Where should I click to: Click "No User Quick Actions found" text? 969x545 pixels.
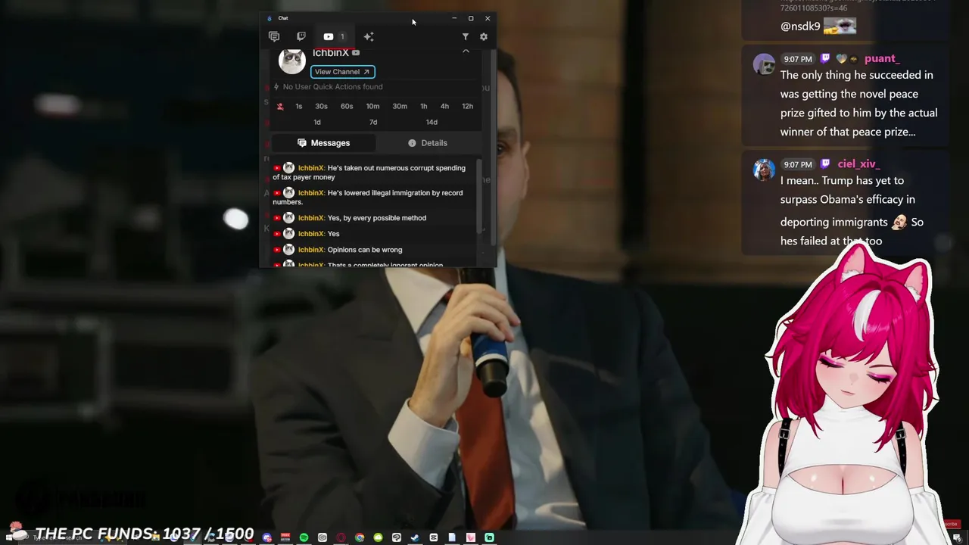pyautogui.click(x=332, y=87)
